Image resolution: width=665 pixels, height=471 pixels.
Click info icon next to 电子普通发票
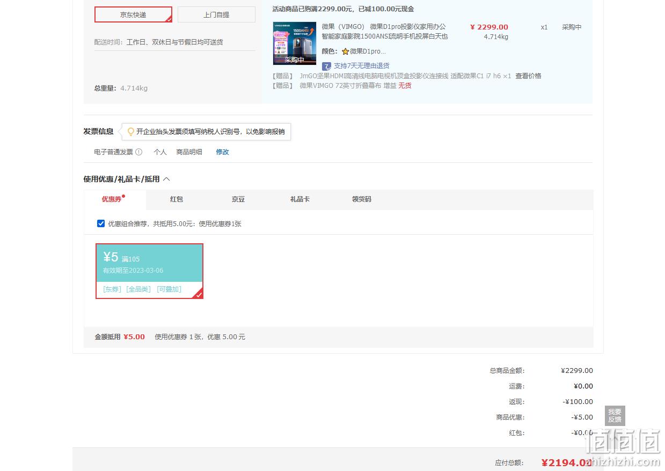tap(138, 152)
